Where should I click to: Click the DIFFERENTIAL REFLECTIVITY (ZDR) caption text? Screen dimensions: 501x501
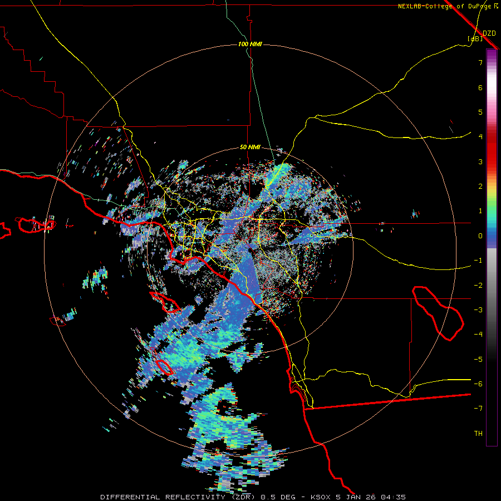[179, 497]
